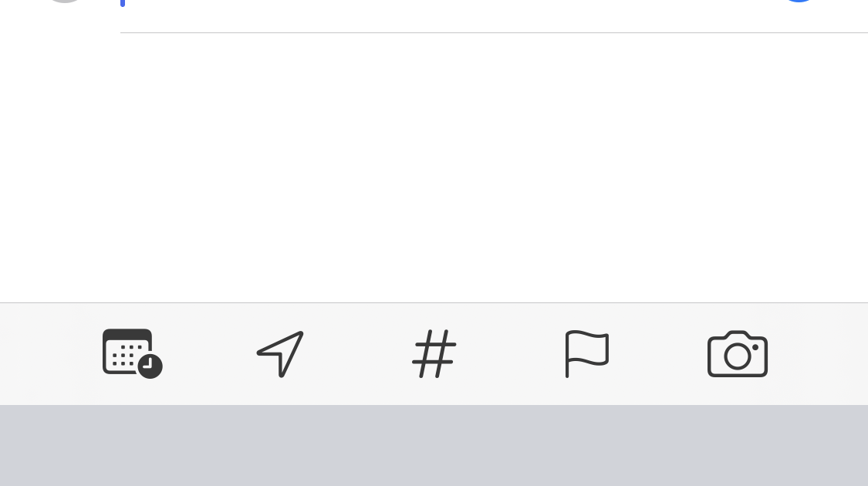
Task: Toggle the flag in the quick toolbar
Action: click(587, 354)
